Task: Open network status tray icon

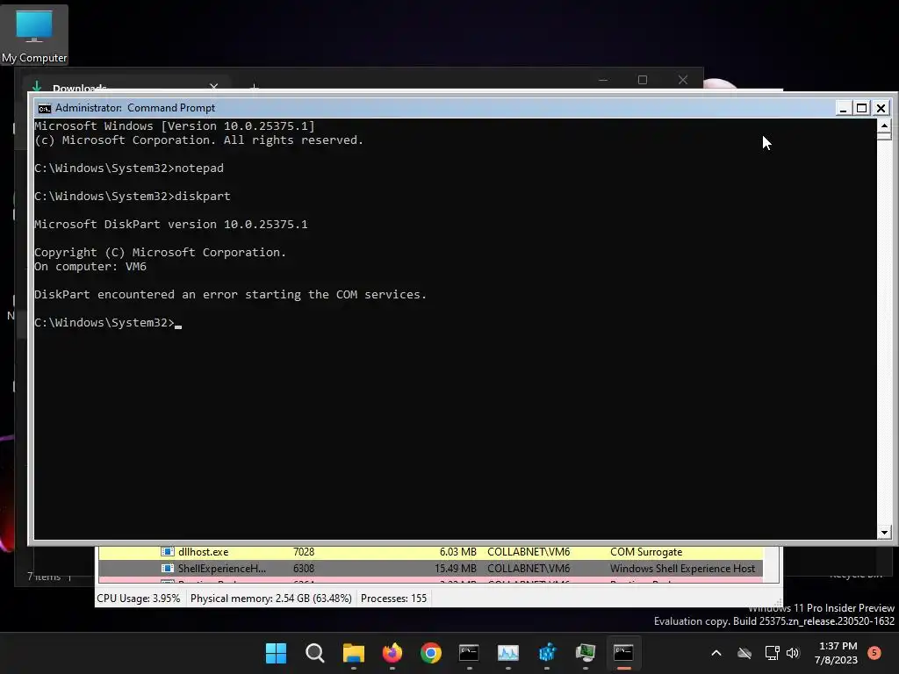Action: coord(772,653)
